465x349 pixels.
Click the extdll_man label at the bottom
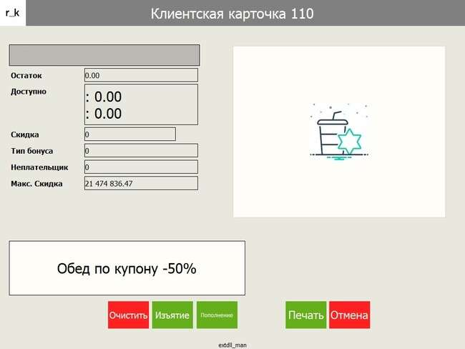(232, 344)
